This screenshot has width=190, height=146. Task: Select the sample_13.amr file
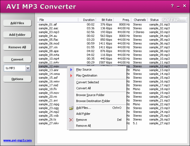click(49, 70)
